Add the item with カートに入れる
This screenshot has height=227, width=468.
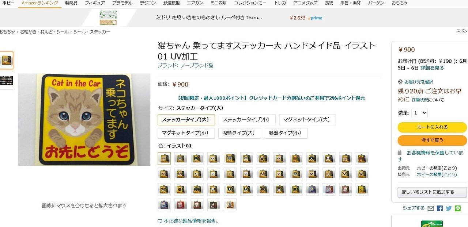point(432,127)
